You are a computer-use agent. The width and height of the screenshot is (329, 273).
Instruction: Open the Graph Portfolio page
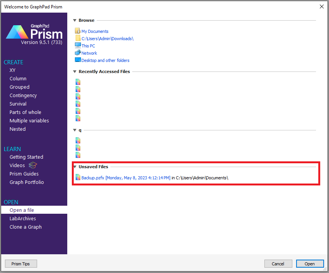click(x=27, y=182)
